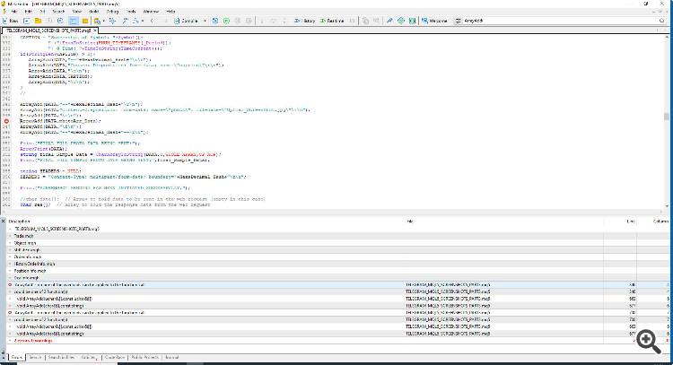
Task: Switch to the Code Base tab
Action: point(115,357)
